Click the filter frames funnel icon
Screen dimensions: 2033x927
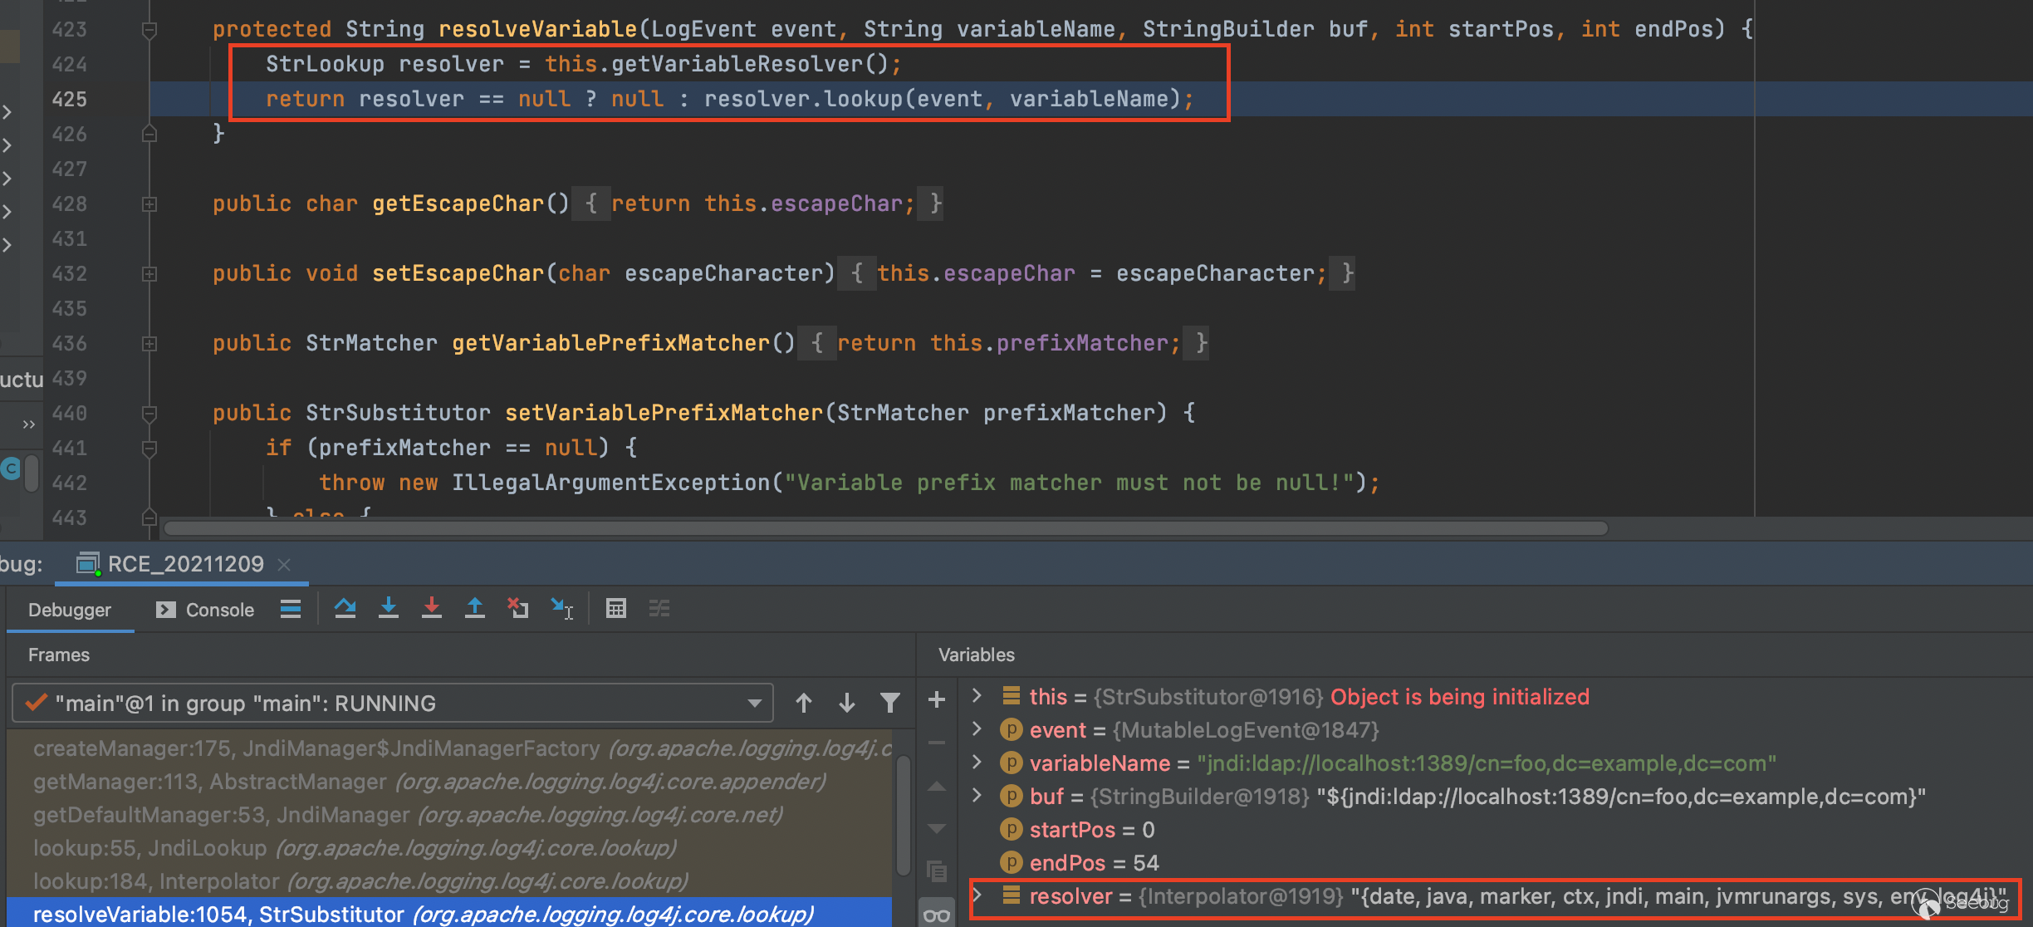point(889,704)
